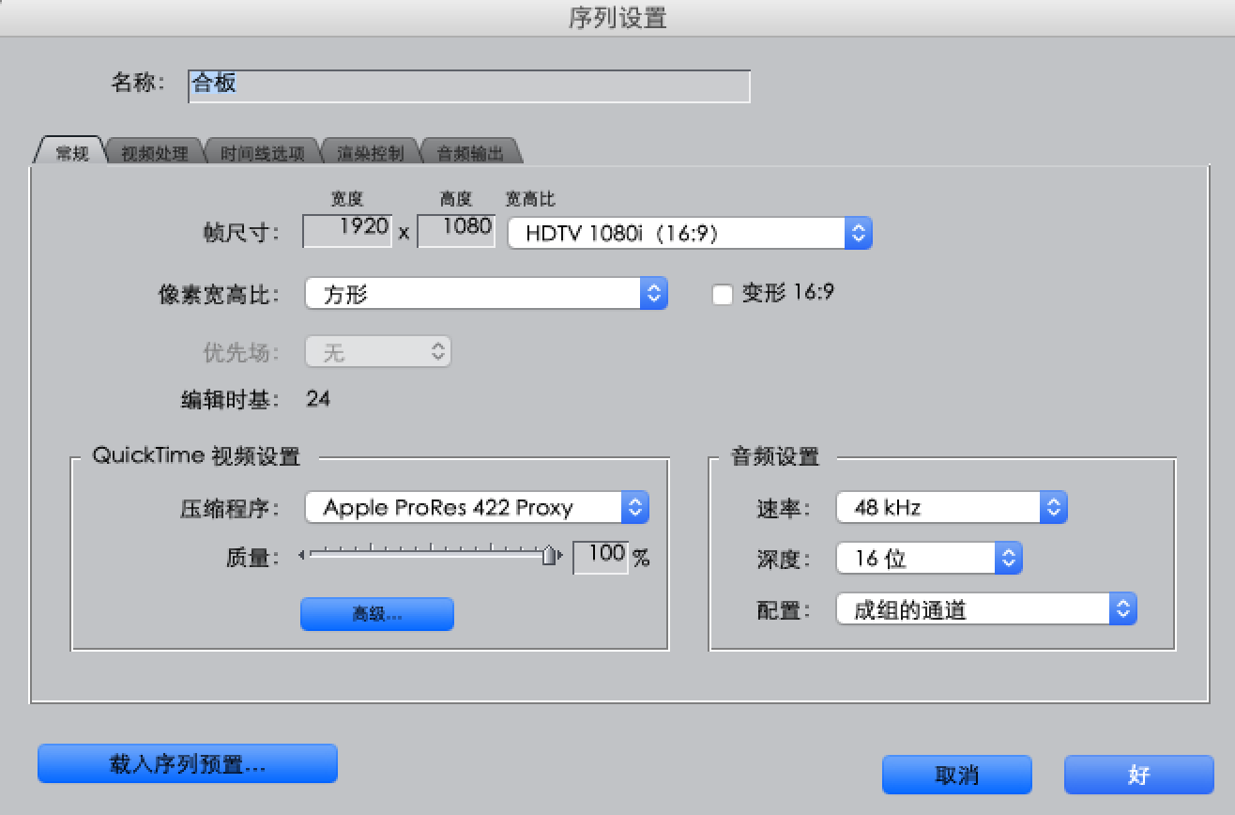
Task: Open the 时间线选项 tab
Action: tap(263, 153)
